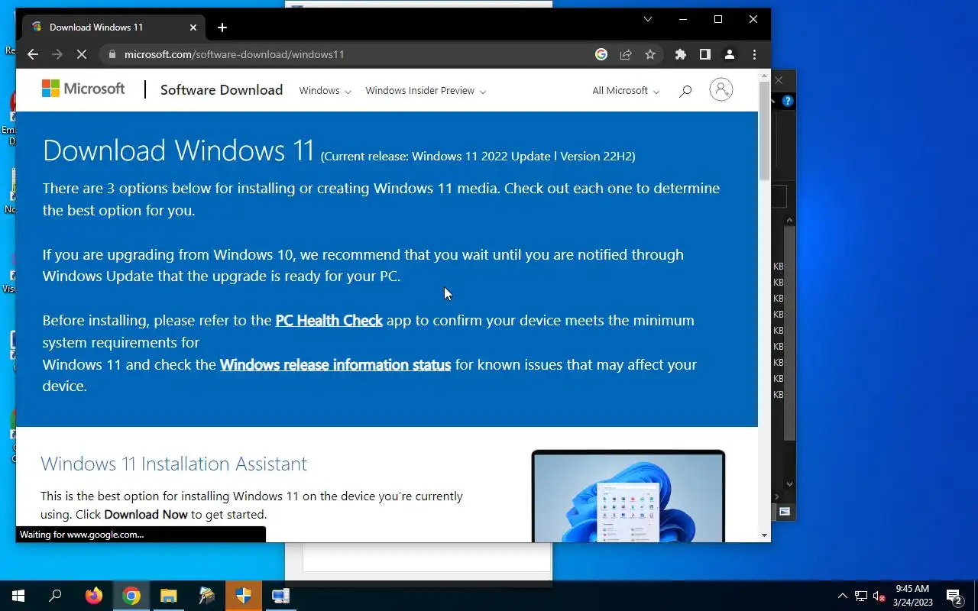Go back using the browser back arrow
Image resolution: width=978 pixels, height=611 pixels.
32,54
